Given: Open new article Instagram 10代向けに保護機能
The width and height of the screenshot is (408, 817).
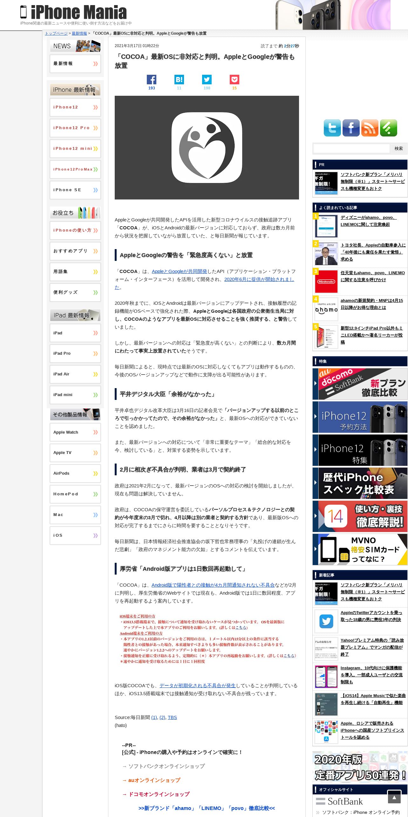Looking at the screenshot, I should pyautogui.click(x=371, y=675).
